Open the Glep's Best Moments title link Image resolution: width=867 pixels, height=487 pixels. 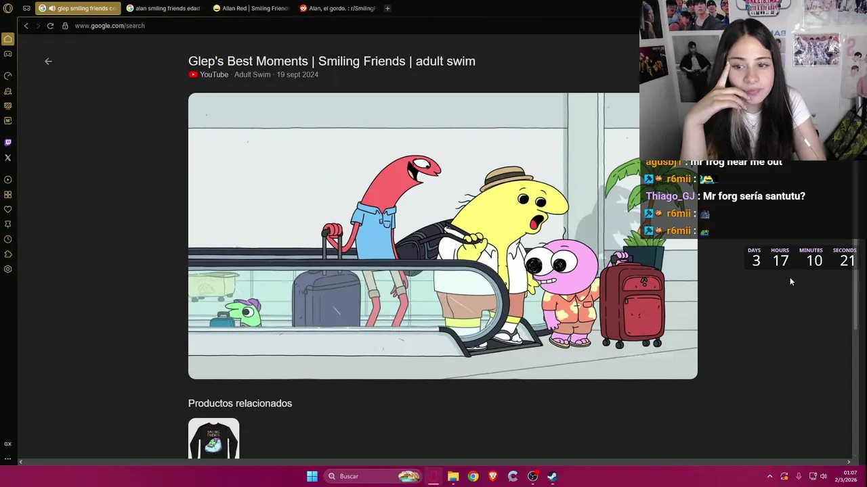332,61
